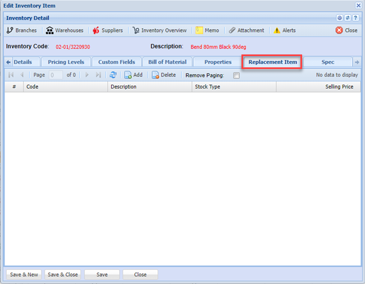This screenshot has height=284, width=365.
Task: Add a new replacement item
Action: [x=134, y=75]
